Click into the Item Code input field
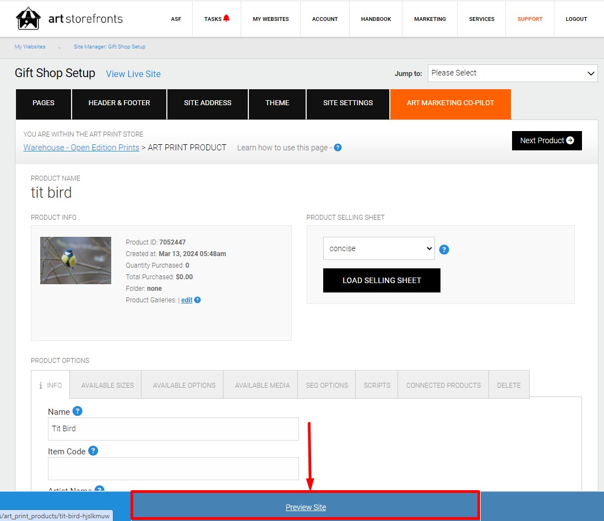Viewport: 604px width, 521px height. pyautogui.click(x=173, y=469)
